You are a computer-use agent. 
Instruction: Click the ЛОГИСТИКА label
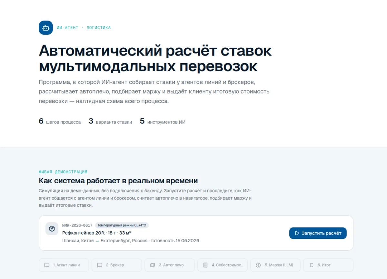99,28
